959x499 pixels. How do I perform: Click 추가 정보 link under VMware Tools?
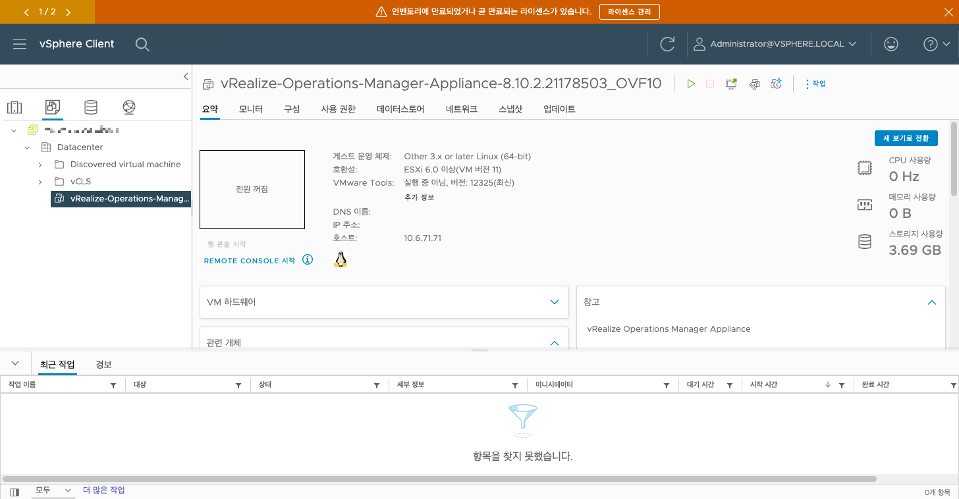pos(419,197)
